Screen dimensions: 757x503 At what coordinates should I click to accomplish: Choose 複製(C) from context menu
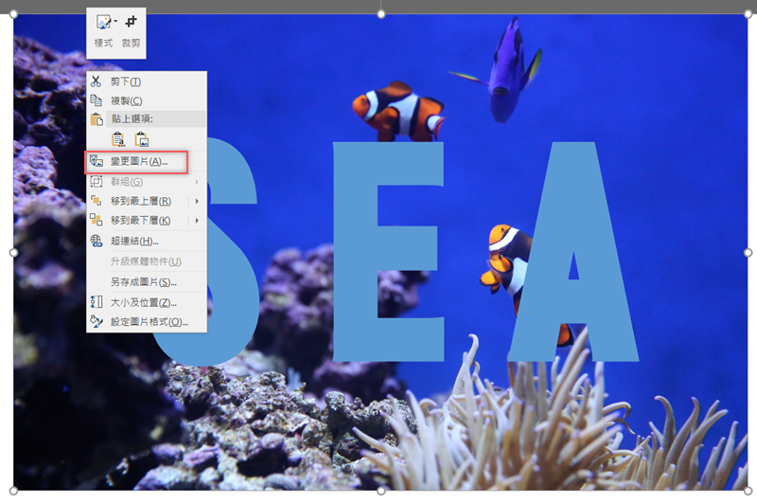(147, 100)
